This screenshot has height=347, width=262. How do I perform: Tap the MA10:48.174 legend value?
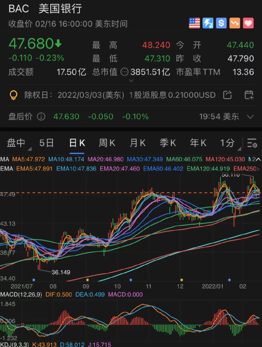pos(66,159)
